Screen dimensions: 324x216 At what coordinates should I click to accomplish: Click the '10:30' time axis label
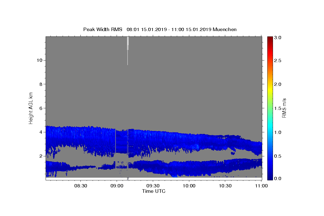[225, 186]
